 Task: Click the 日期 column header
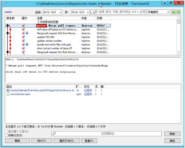103,18
